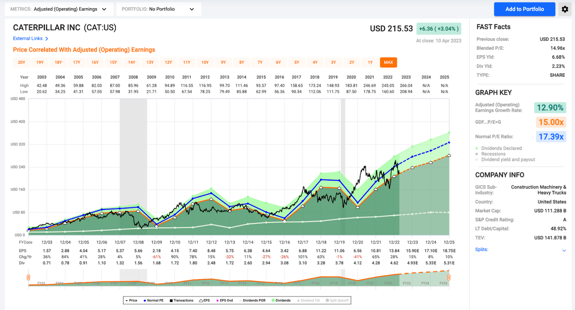Toggle the Dividends legend series
This screenshot has width=575, height=310.
click(281, 301)
